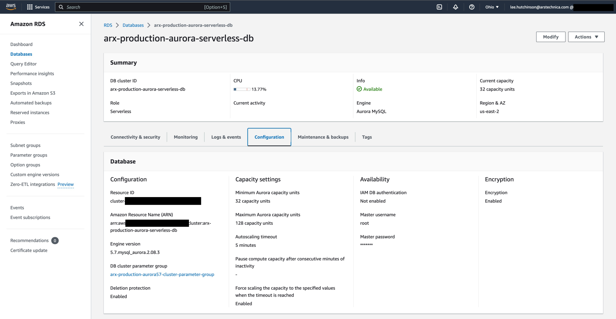Go to Databases in the breadcrumb

click(133, 25)
